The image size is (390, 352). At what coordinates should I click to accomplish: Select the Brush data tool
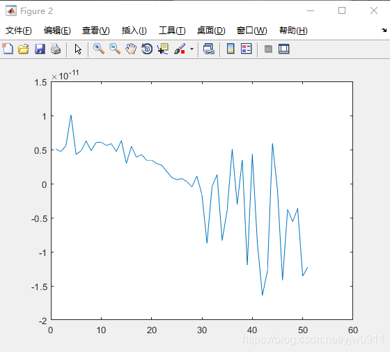180,49
